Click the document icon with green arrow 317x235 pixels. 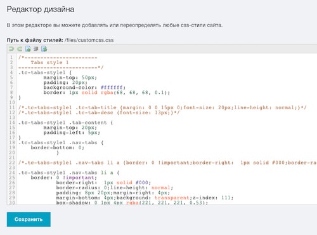click(44, 49)
